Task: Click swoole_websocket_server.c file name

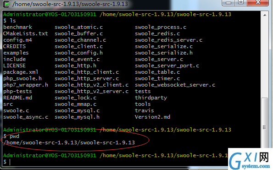Action: tap(175, 85)
